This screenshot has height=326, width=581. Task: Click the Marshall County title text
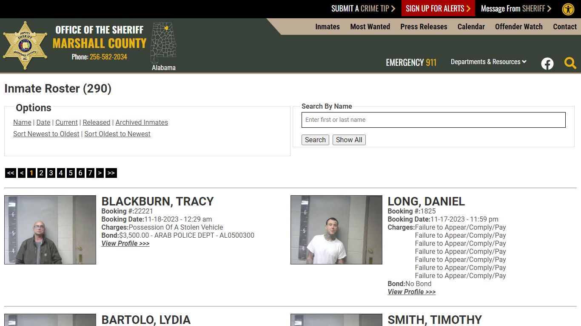[100, 43]
